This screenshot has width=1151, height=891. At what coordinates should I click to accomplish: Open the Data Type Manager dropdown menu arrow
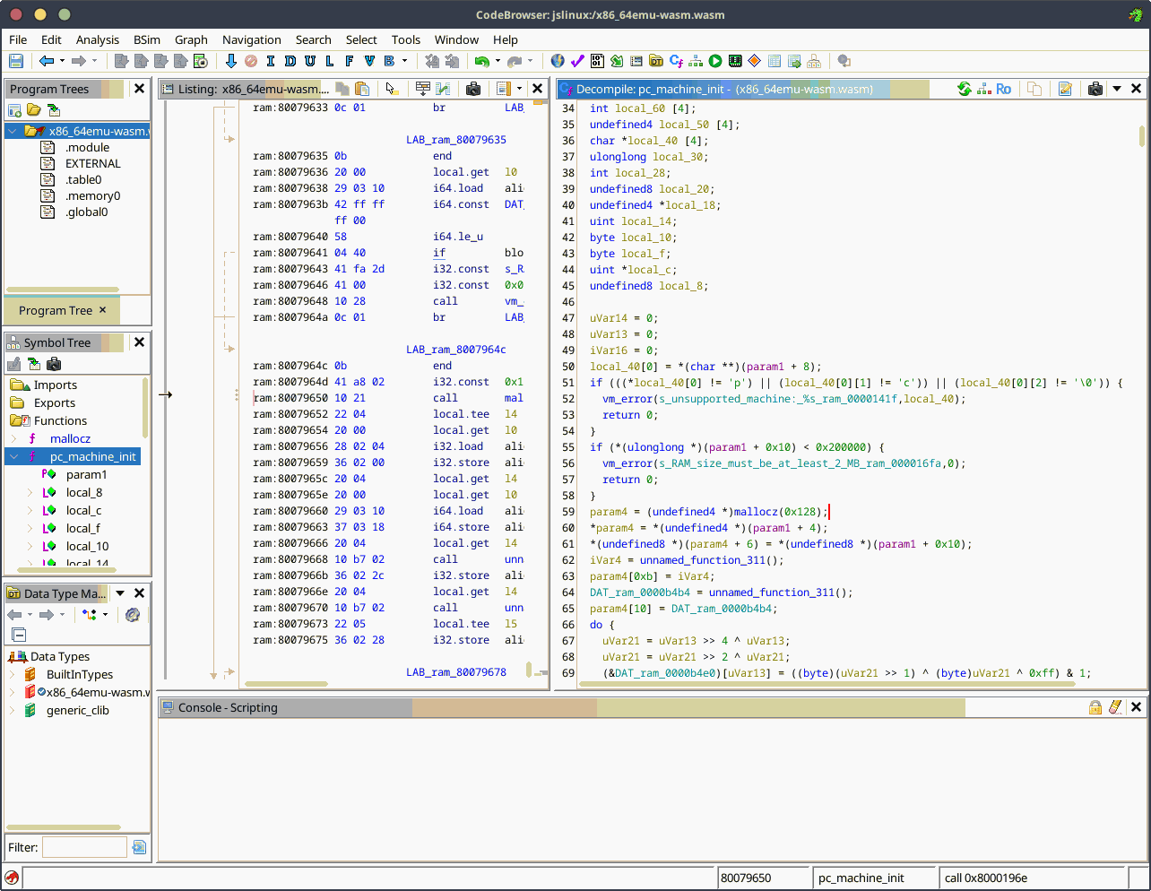click(120, 593)
